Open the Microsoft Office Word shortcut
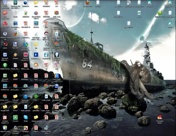 5,55
